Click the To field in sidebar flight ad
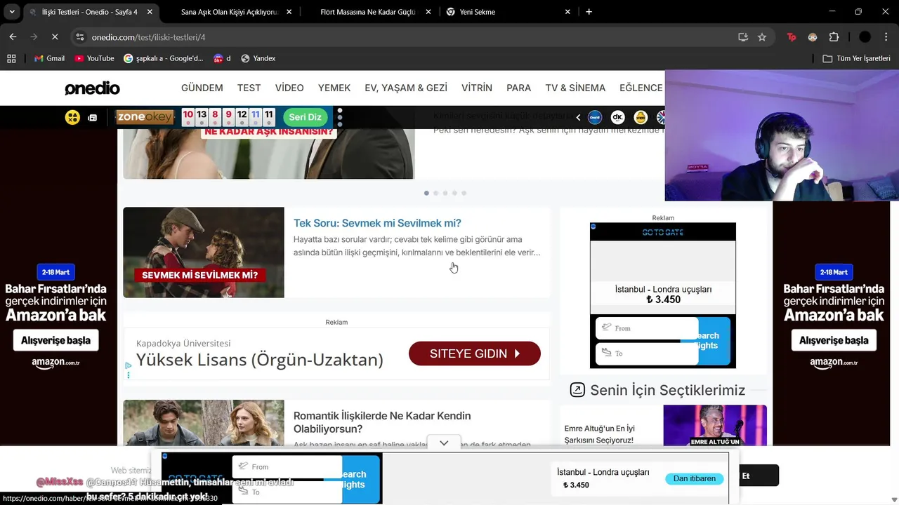The width and height of the screenshot is (899, 505). click(647, 353)
